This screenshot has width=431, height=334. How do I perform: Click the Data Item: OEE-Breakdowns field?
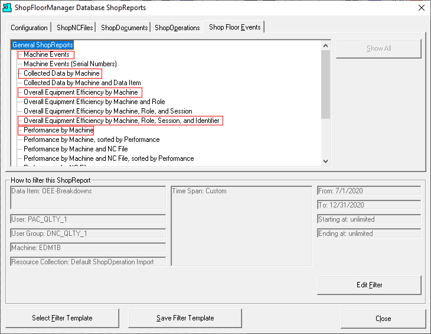tap(88, 197)
